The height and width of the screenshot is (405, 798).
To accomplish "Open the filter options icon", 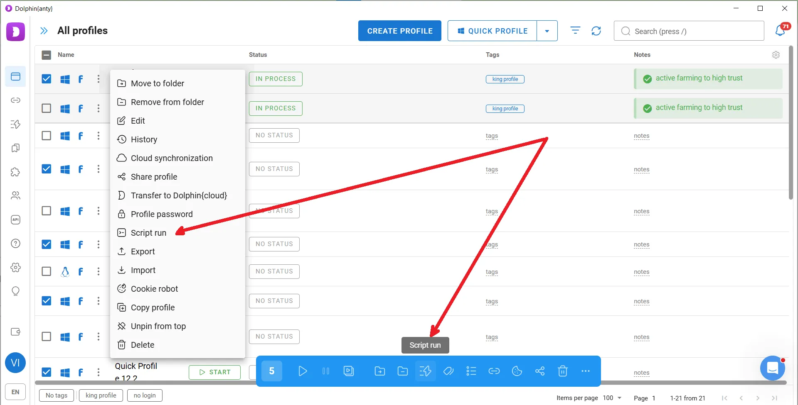I will [x=575, y=30].
